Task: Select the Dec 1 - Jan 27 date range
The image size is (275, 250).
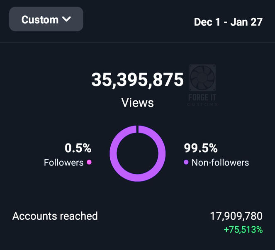Action: (228, 22)
